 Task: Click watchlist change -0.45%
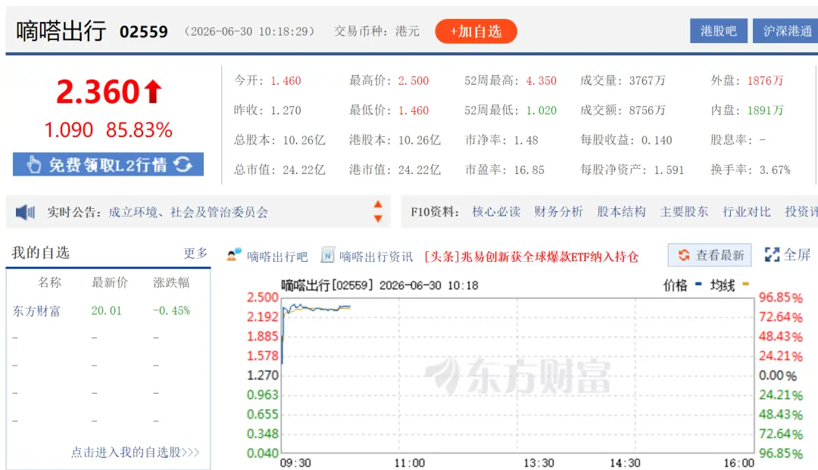[172, 310]
